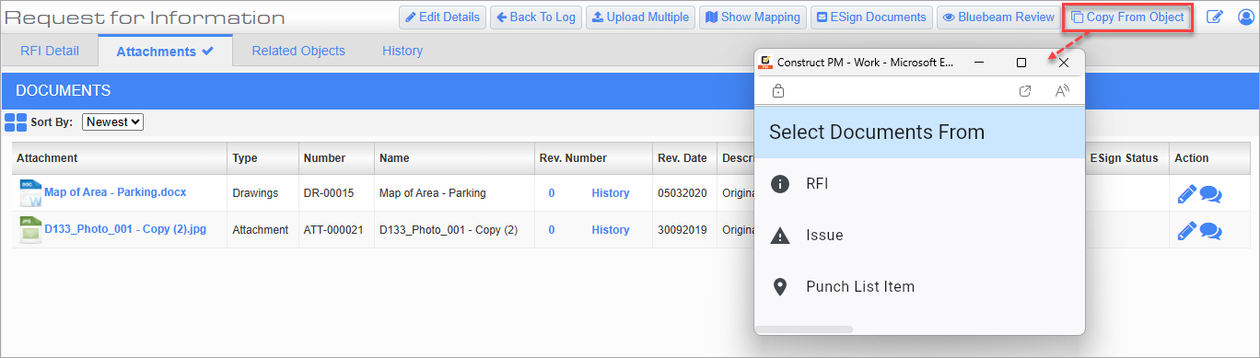Select ATT-000021 number cell

(336, 230)
